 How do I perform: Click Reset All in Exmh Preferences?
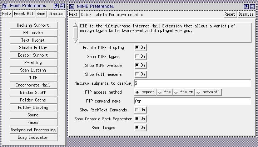pyautogui.click(x=24, y=14)
